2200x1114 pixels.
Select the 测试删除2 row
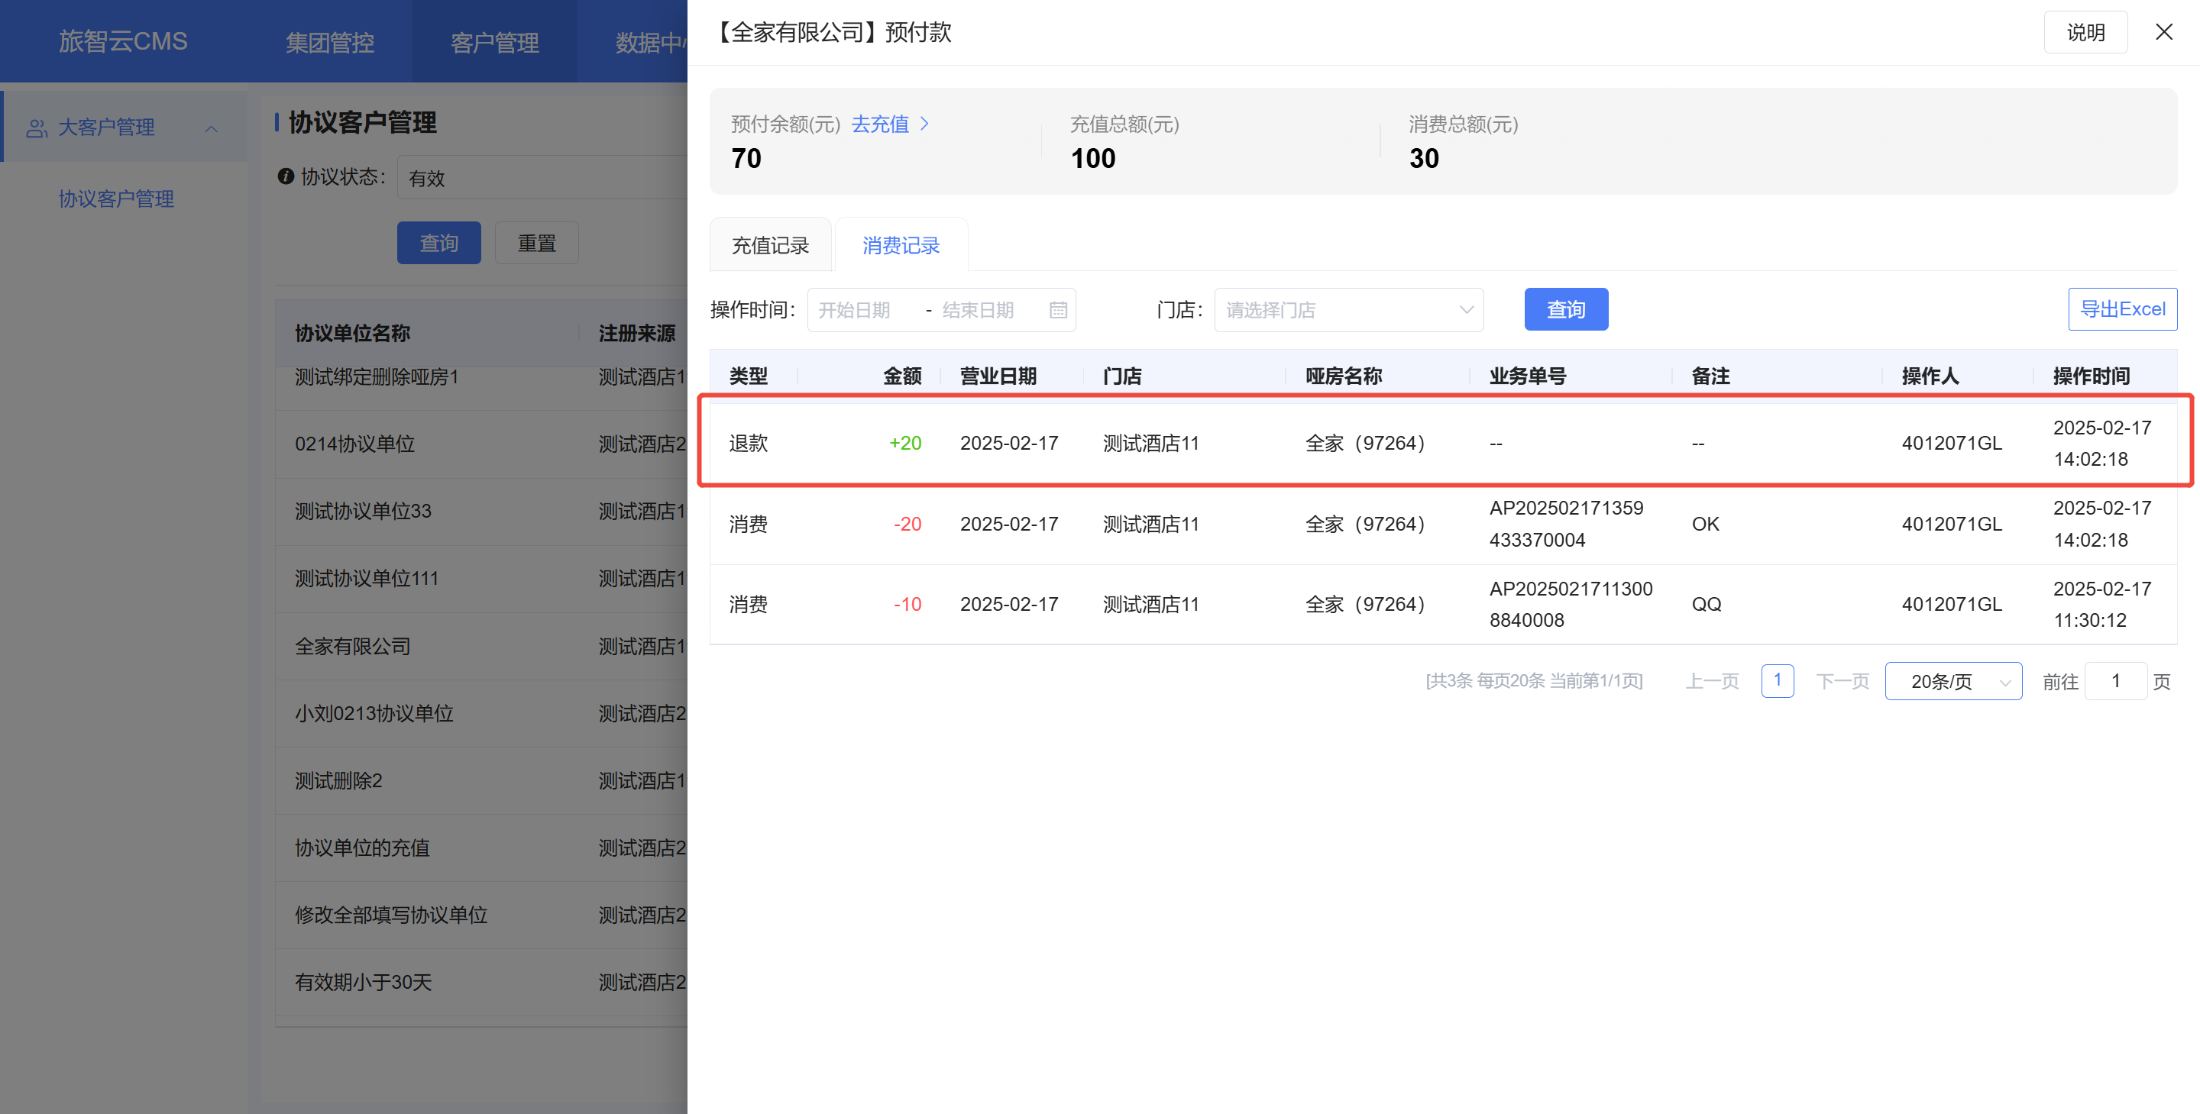tap(482, 781)
